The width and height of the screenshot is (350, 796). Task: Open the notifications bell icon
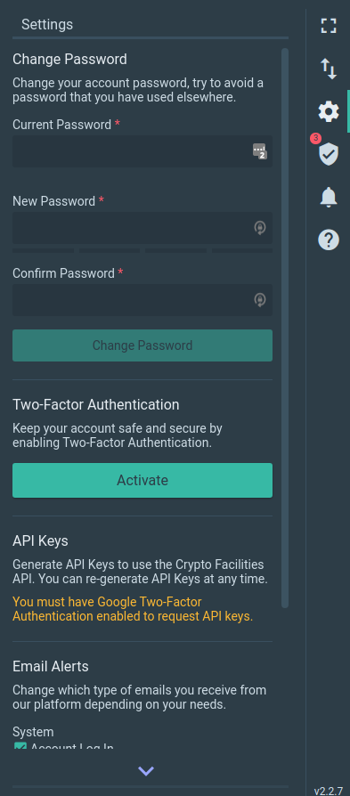(329, 197)
